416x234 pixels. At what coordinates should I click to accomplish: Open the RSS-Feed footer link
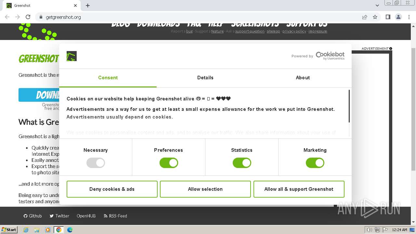115,216
